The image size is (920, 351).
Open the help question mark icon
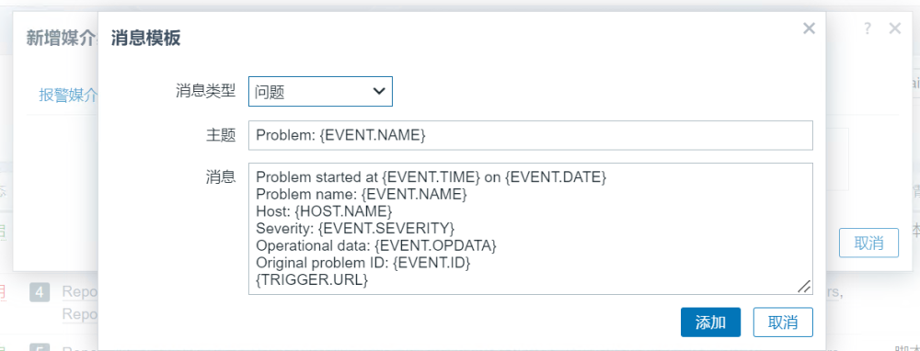[x=868, y=28]
